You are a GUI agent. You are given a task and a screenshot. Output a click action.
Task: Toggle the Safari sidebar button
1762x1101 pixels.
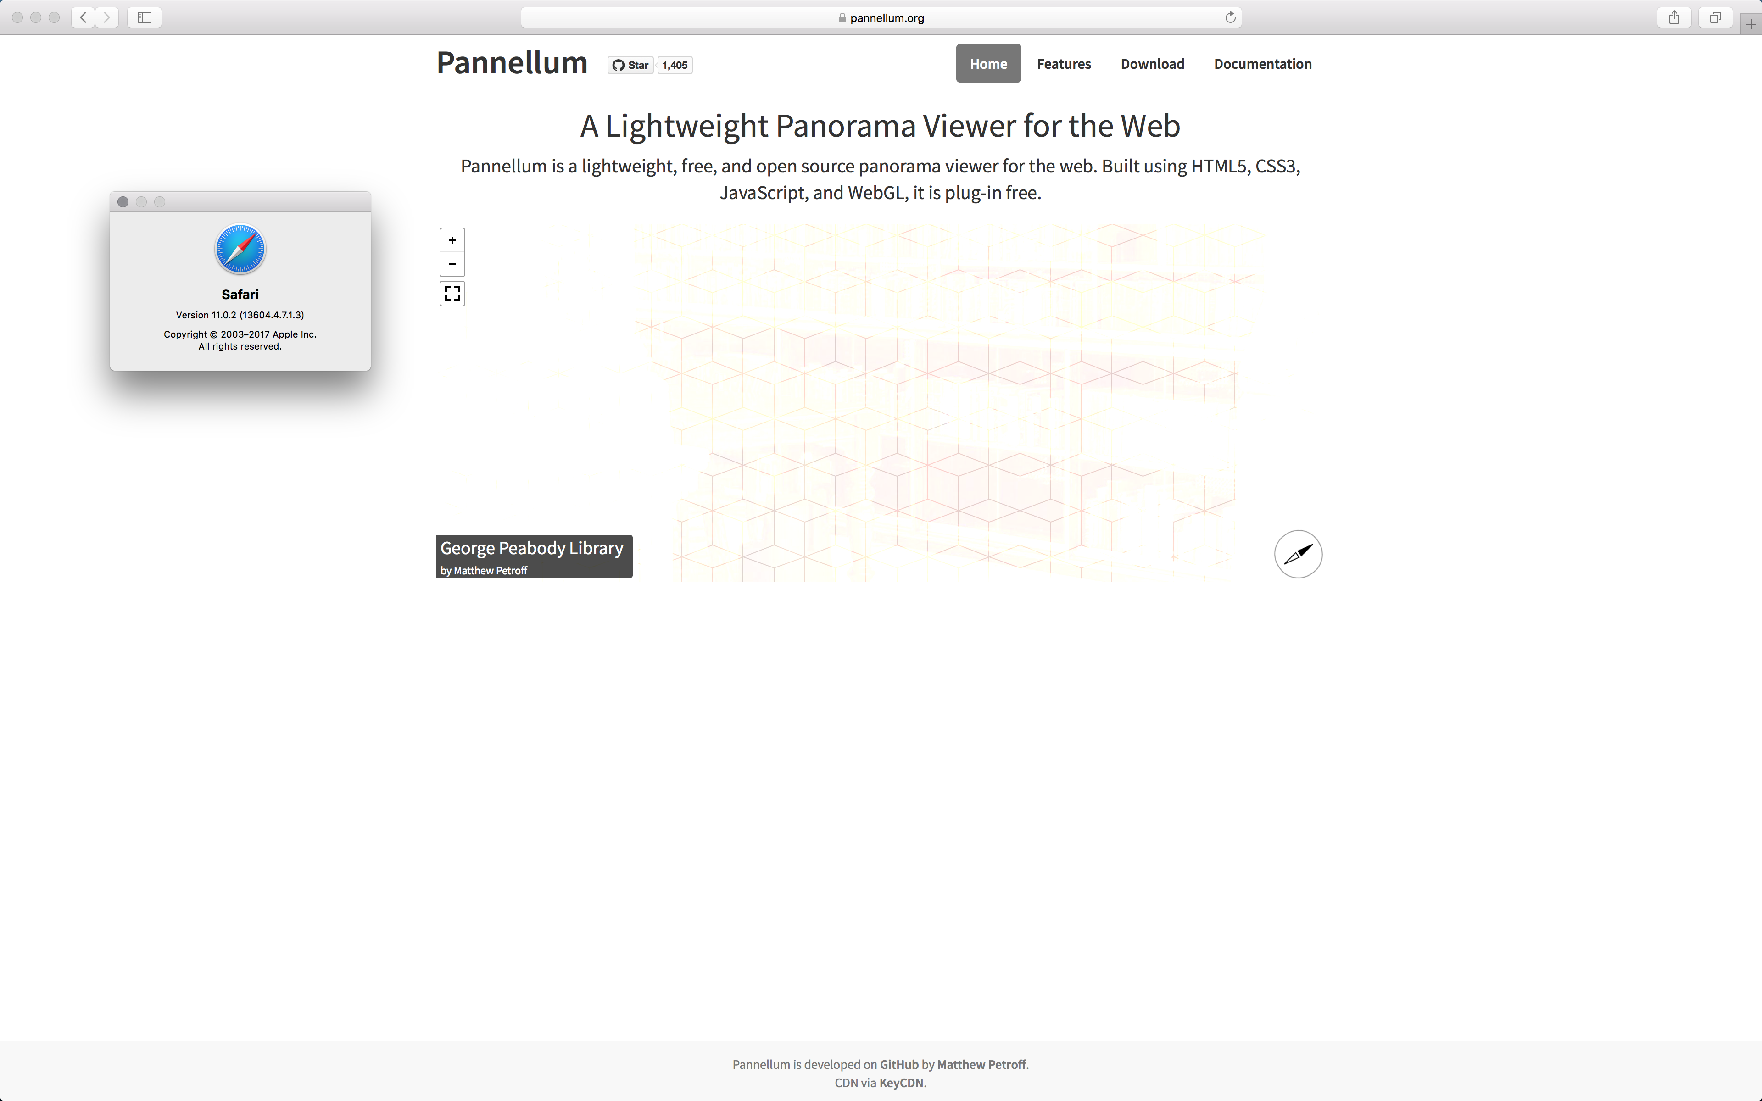(x=144, y=17)
